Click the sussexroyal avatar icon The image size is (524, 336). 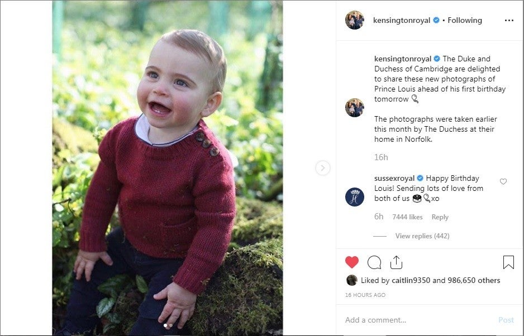355,197
